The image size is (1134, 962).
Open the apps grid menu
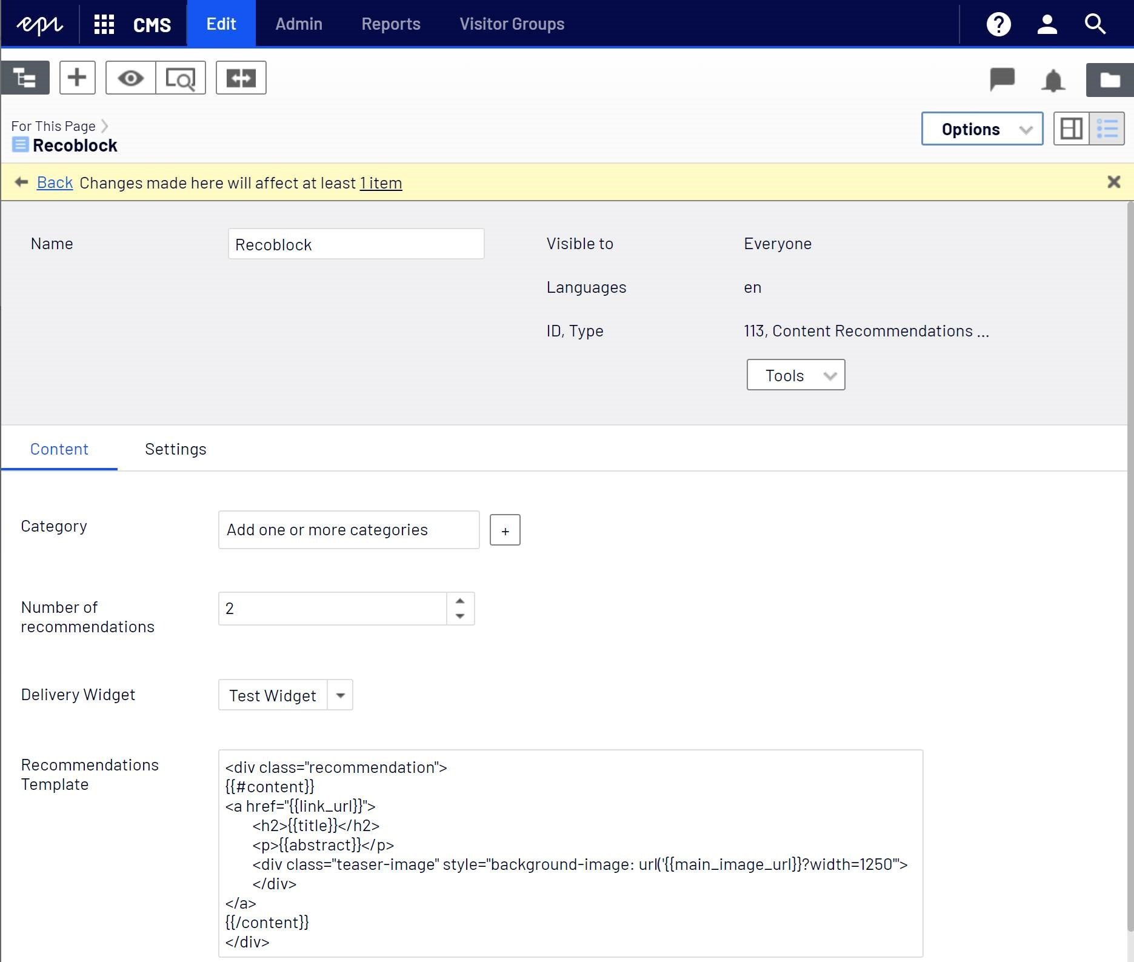(x=104, y=24)
